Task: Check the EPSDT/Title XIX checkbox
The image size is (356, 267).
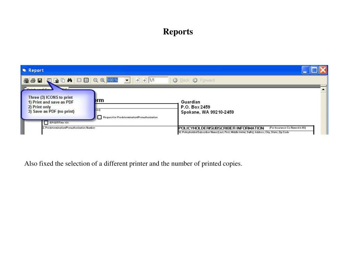Action: coord(46,123)
